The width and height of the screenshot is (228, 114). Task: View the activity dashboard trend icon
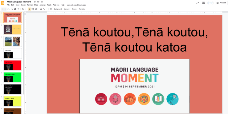point(197,3)
